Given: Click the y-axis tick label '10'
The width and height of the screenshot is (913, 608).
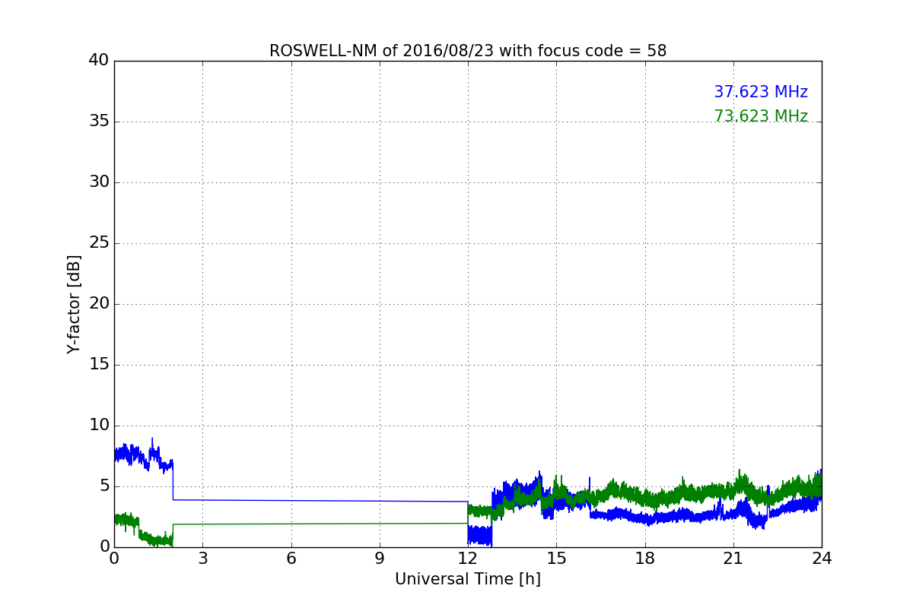Looking at the screenshot, I should [99, 426].
